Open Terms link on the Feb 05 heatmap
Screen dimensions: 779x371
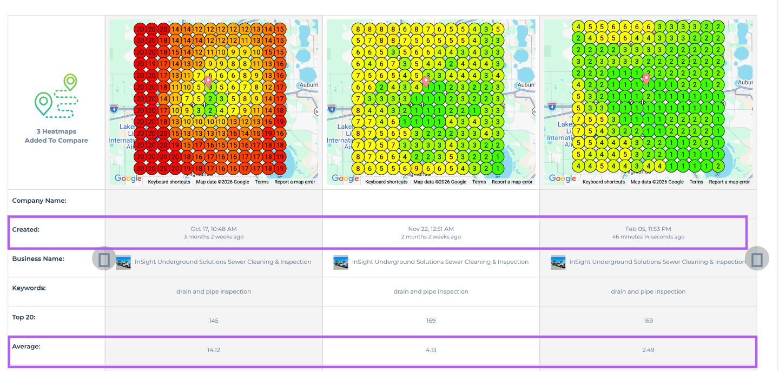[x=697, y=182]
